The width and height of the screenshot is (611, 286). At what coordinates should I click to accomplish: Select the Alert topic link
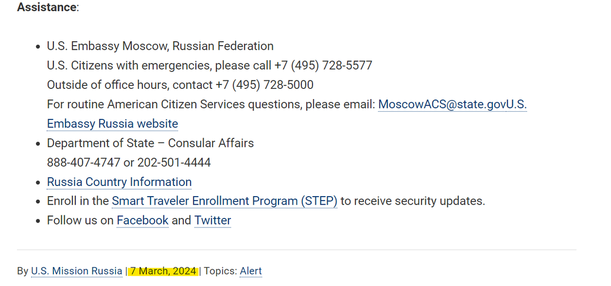click(x=251, y=271)
